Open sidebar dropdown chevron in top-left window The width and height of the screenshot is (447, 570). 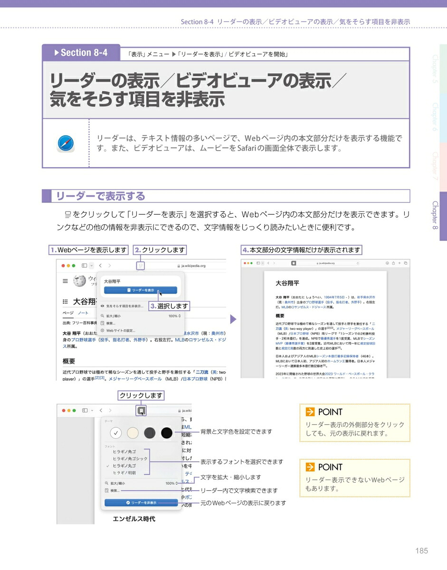(92, 266)
